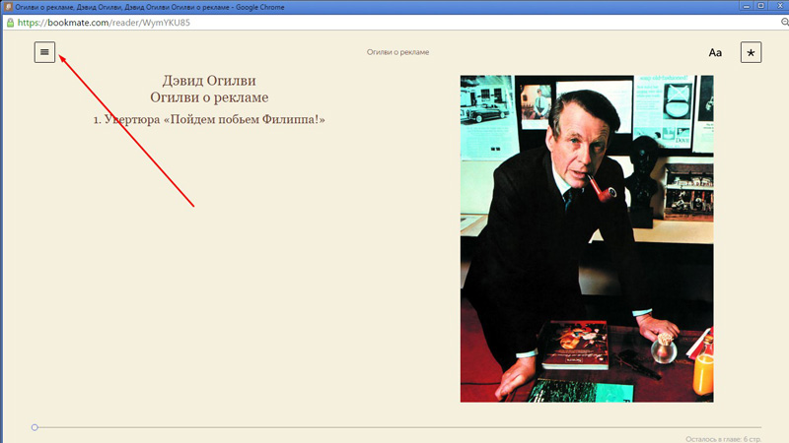789x443 pixels.
Task: Click the book title heading 'Огилви о рекламе'
Action: point(209,97)
